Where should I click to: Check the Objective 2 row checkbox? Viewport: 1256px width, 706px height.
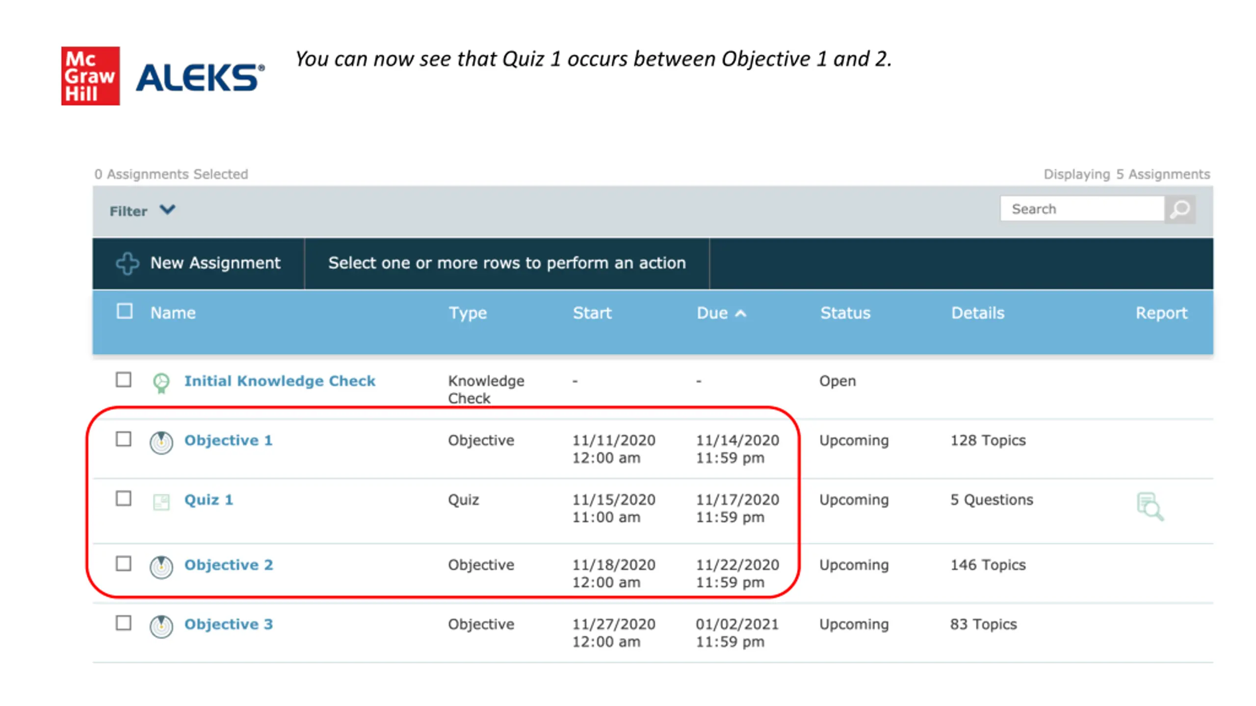click(123, 563)
